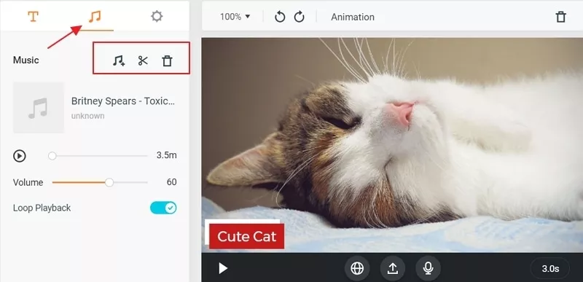Screen dimensions: 583x282
Task: Click the microphone voice-over icon
Action: 429,268
